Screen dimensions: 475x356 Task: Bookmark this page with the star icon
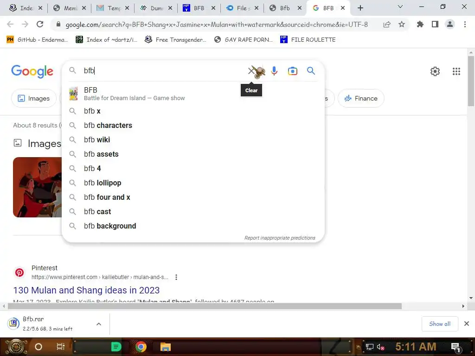pos(402,24)
